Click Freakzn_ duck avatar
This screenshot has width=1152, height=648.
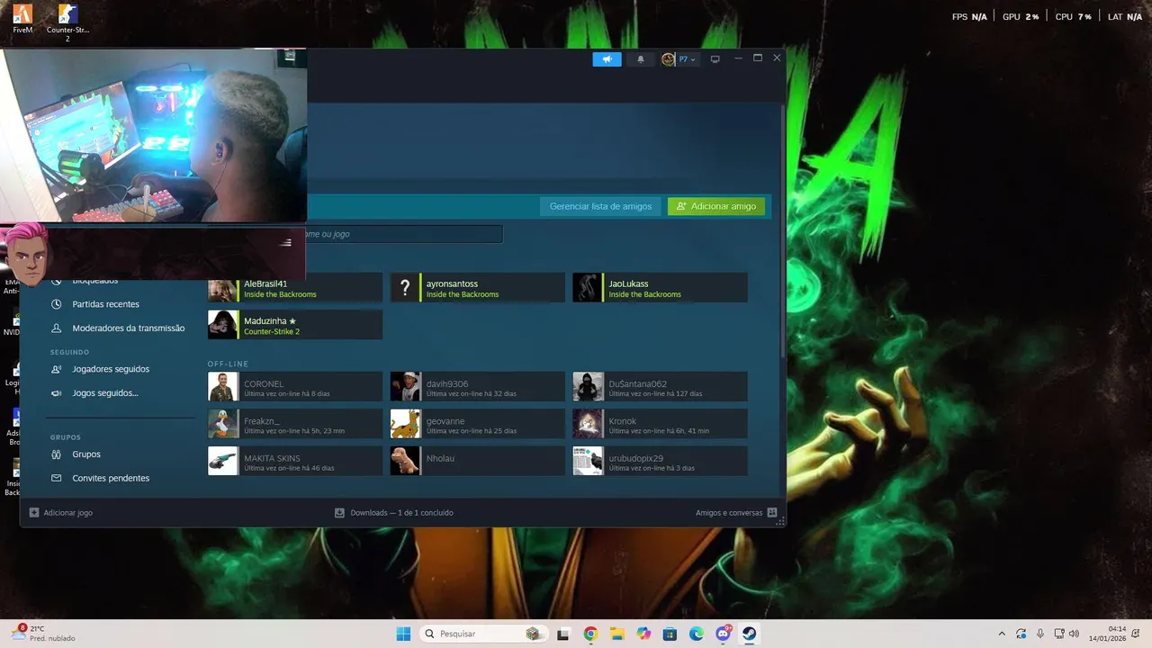[223, 424]
